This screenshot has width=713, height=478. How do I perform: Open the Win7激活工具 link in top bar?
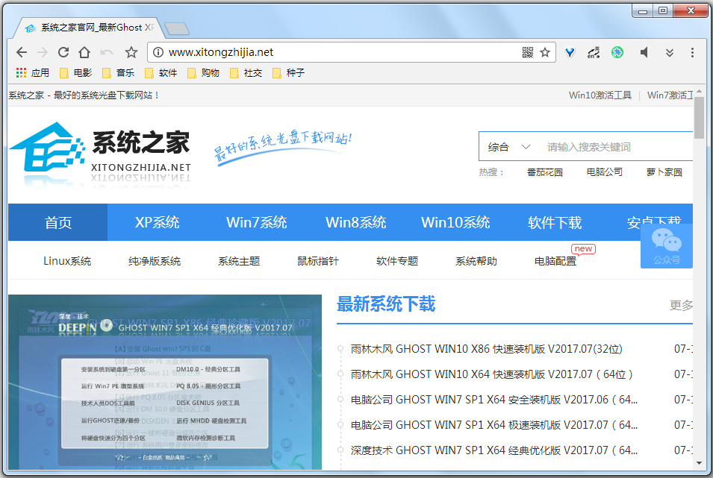(x=670, y=95)
